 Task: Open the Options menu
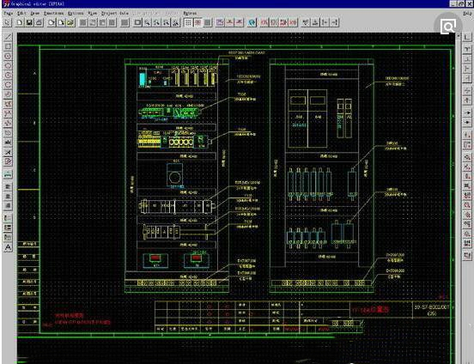click(76, 13)
